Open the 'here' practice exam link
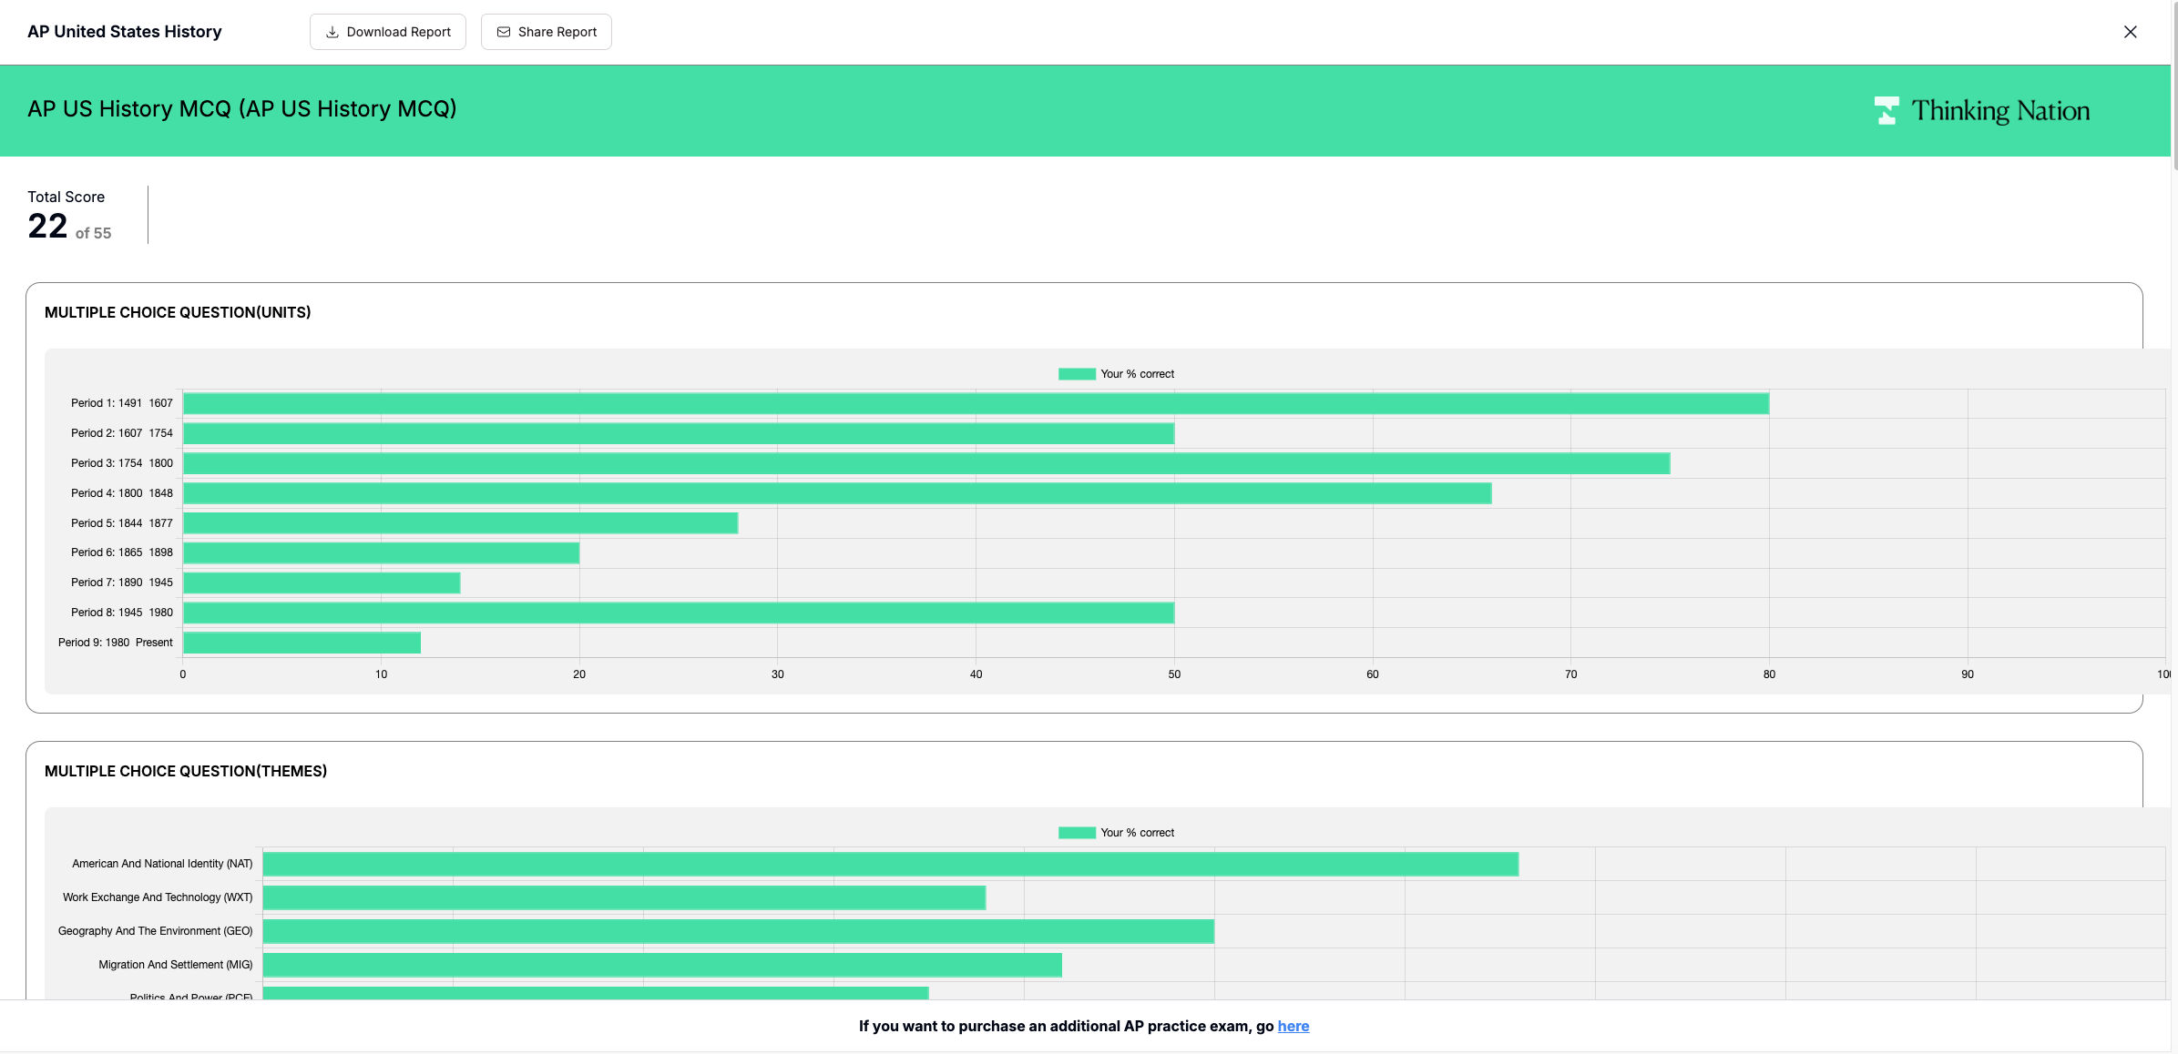2178x1054 pixels. click(x=1293, y=1026)
